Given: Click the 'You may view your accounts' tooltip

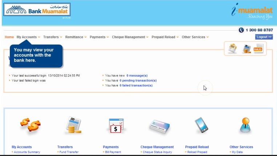Looking at the screenshot, I should [x=36, y=56].
